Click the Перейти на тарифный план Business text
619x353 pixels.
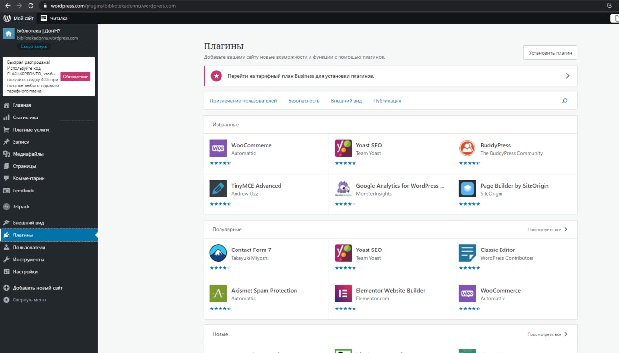(301, 76)
